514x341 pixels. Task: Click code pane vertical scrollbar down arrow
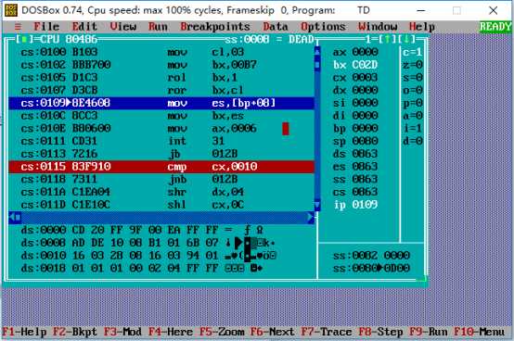317,205
